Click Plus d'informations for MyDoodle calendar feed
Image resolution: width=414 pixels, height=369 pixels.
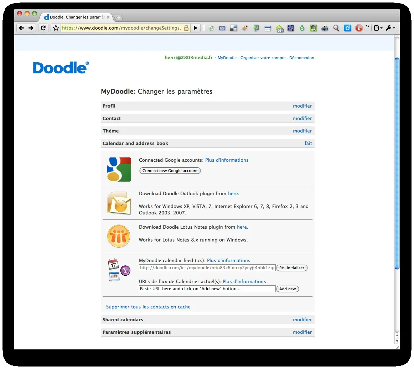click(x=229, y=261)
